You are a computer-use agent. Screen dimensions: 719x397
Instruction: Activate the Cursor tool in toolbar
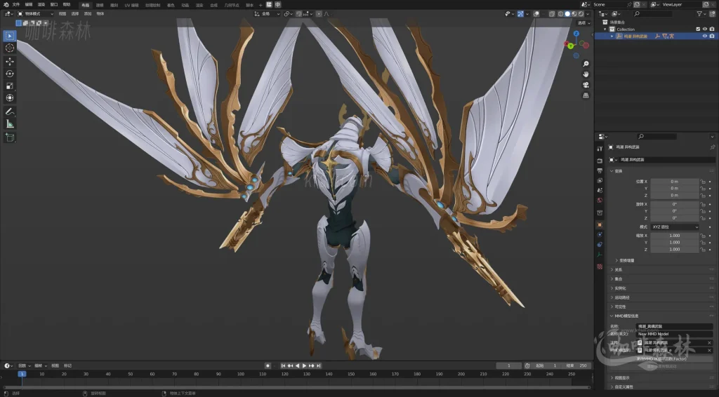(10, 48)
